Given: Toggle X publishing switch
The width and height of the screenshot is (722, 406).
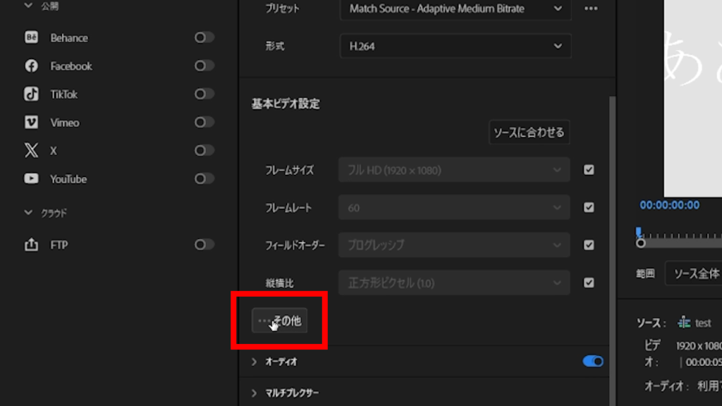Looking at the screenshot, I should coord(204,151).
